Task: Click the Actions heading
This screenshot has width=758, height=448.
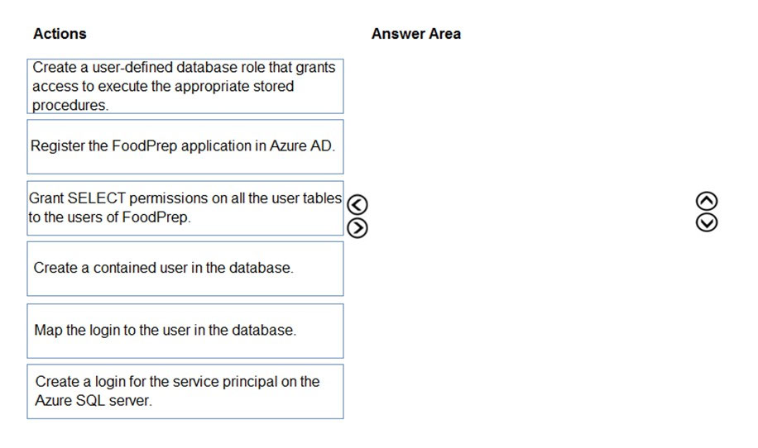Action: point(60,34)
